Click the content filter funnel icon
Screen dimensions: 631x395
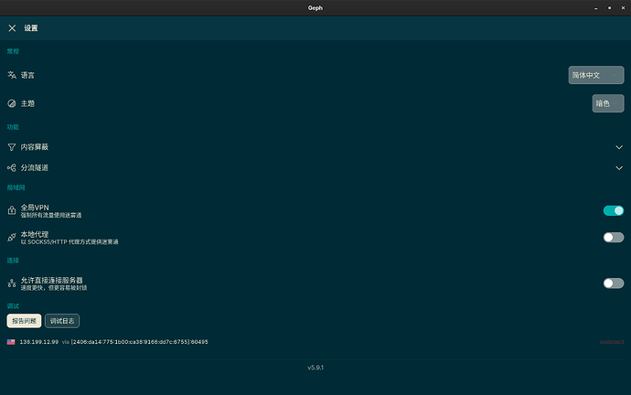tap(12, 147)
